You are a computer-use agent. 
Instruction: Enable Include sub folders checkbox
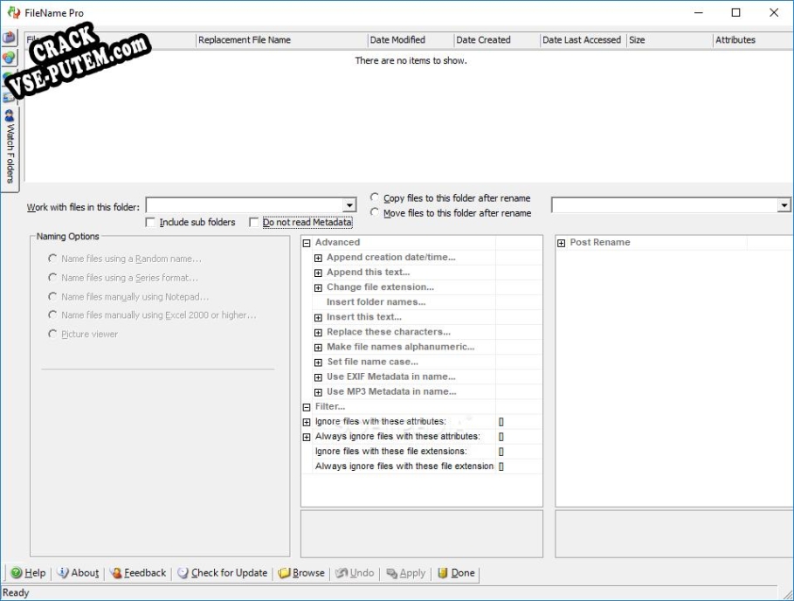coord(150,222)
